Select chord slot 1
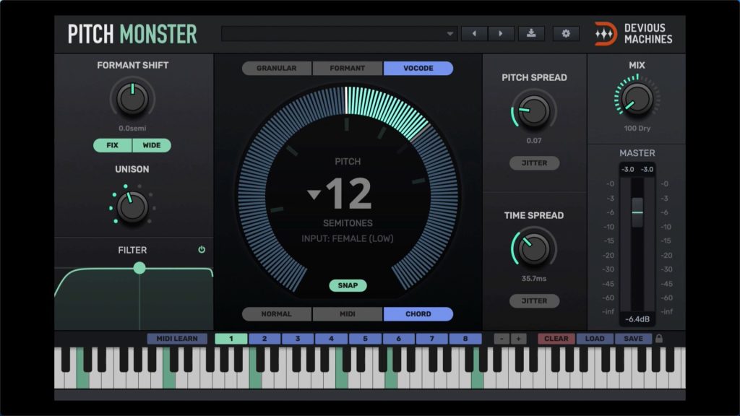 [231, 339]
